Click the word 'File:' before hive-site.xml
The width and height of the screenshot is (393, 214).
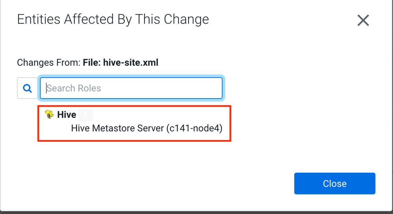[92, 63]
